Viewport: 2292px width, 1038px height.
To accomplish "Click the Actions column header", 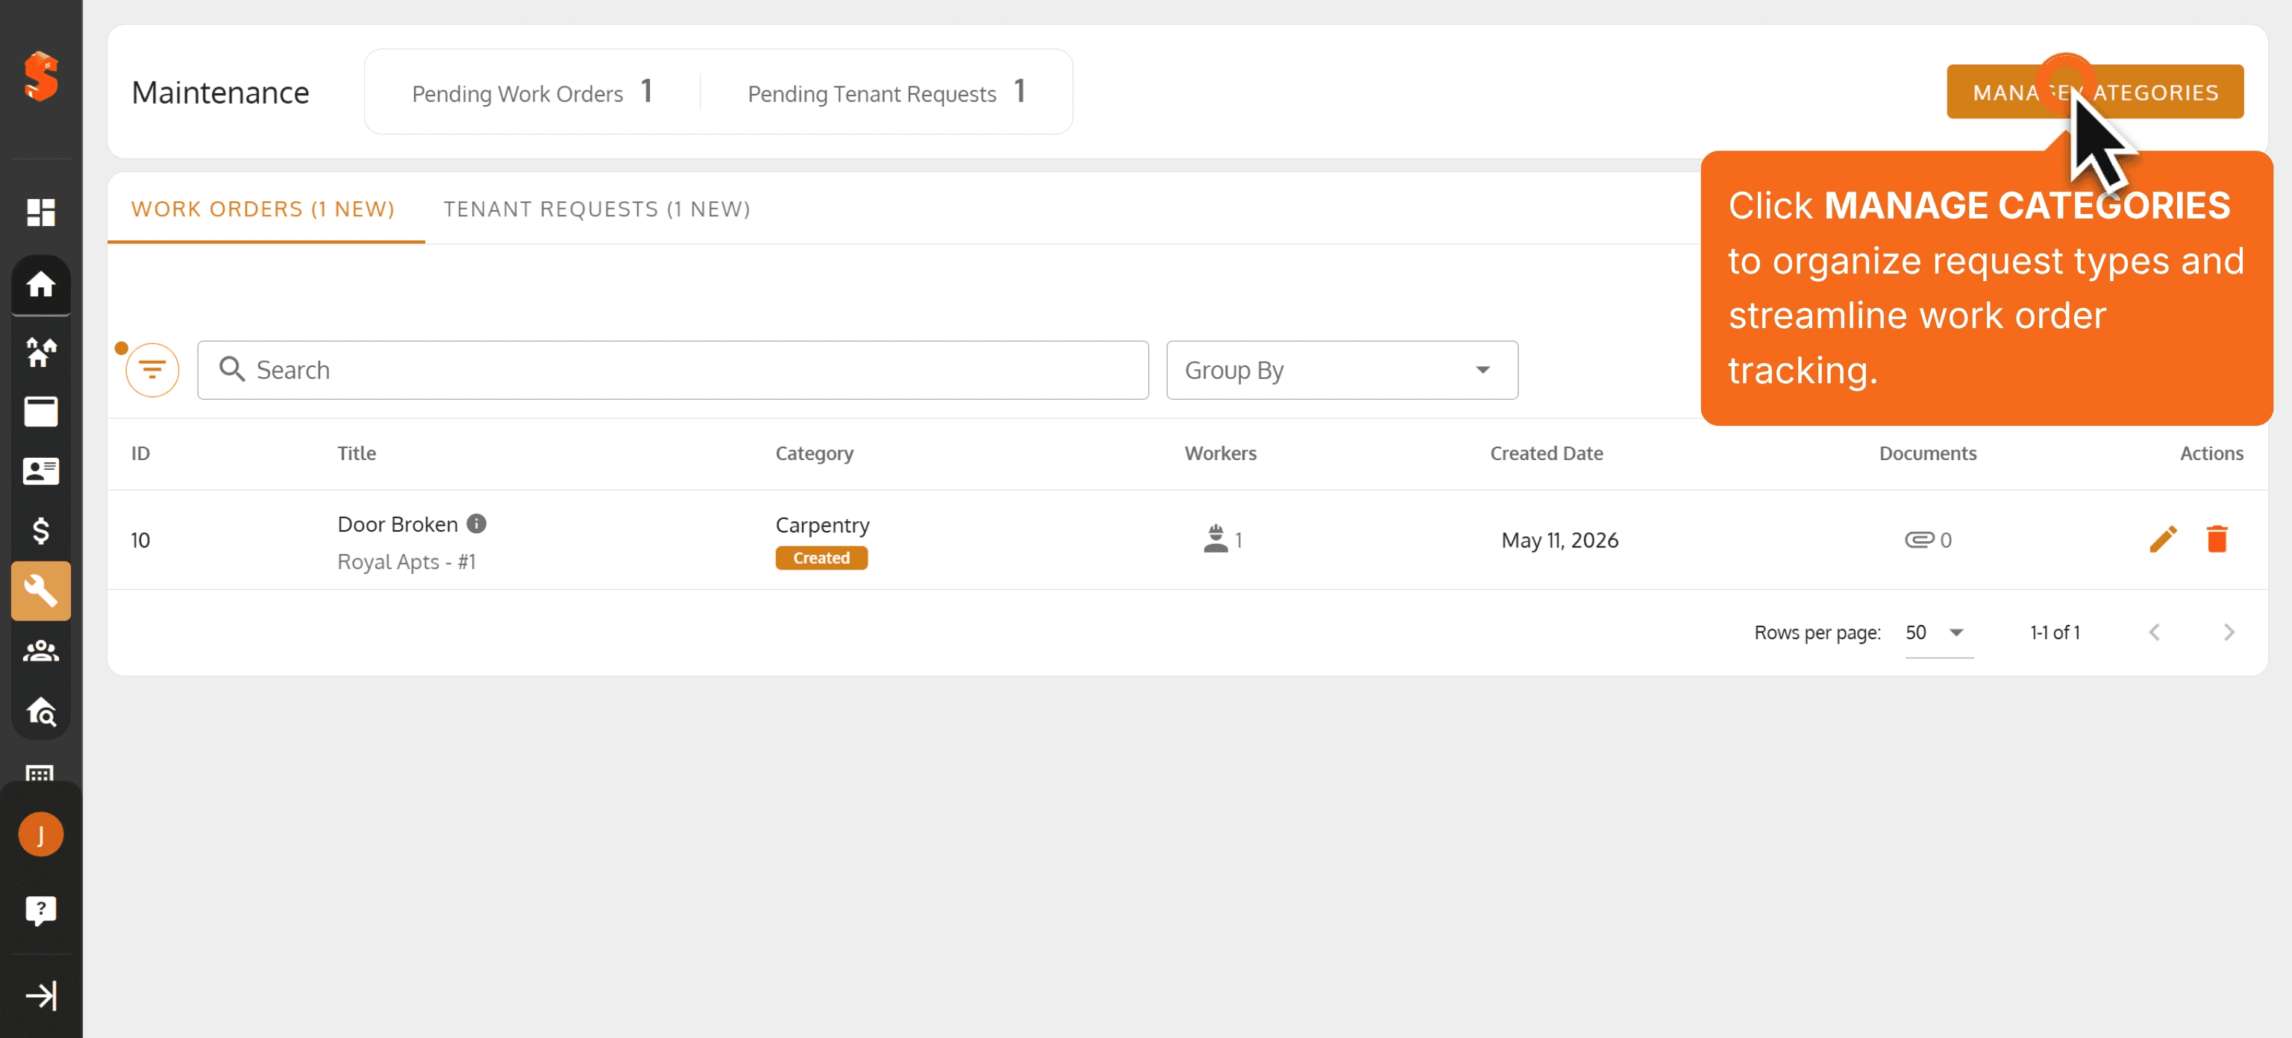I will click(2211, 453).
